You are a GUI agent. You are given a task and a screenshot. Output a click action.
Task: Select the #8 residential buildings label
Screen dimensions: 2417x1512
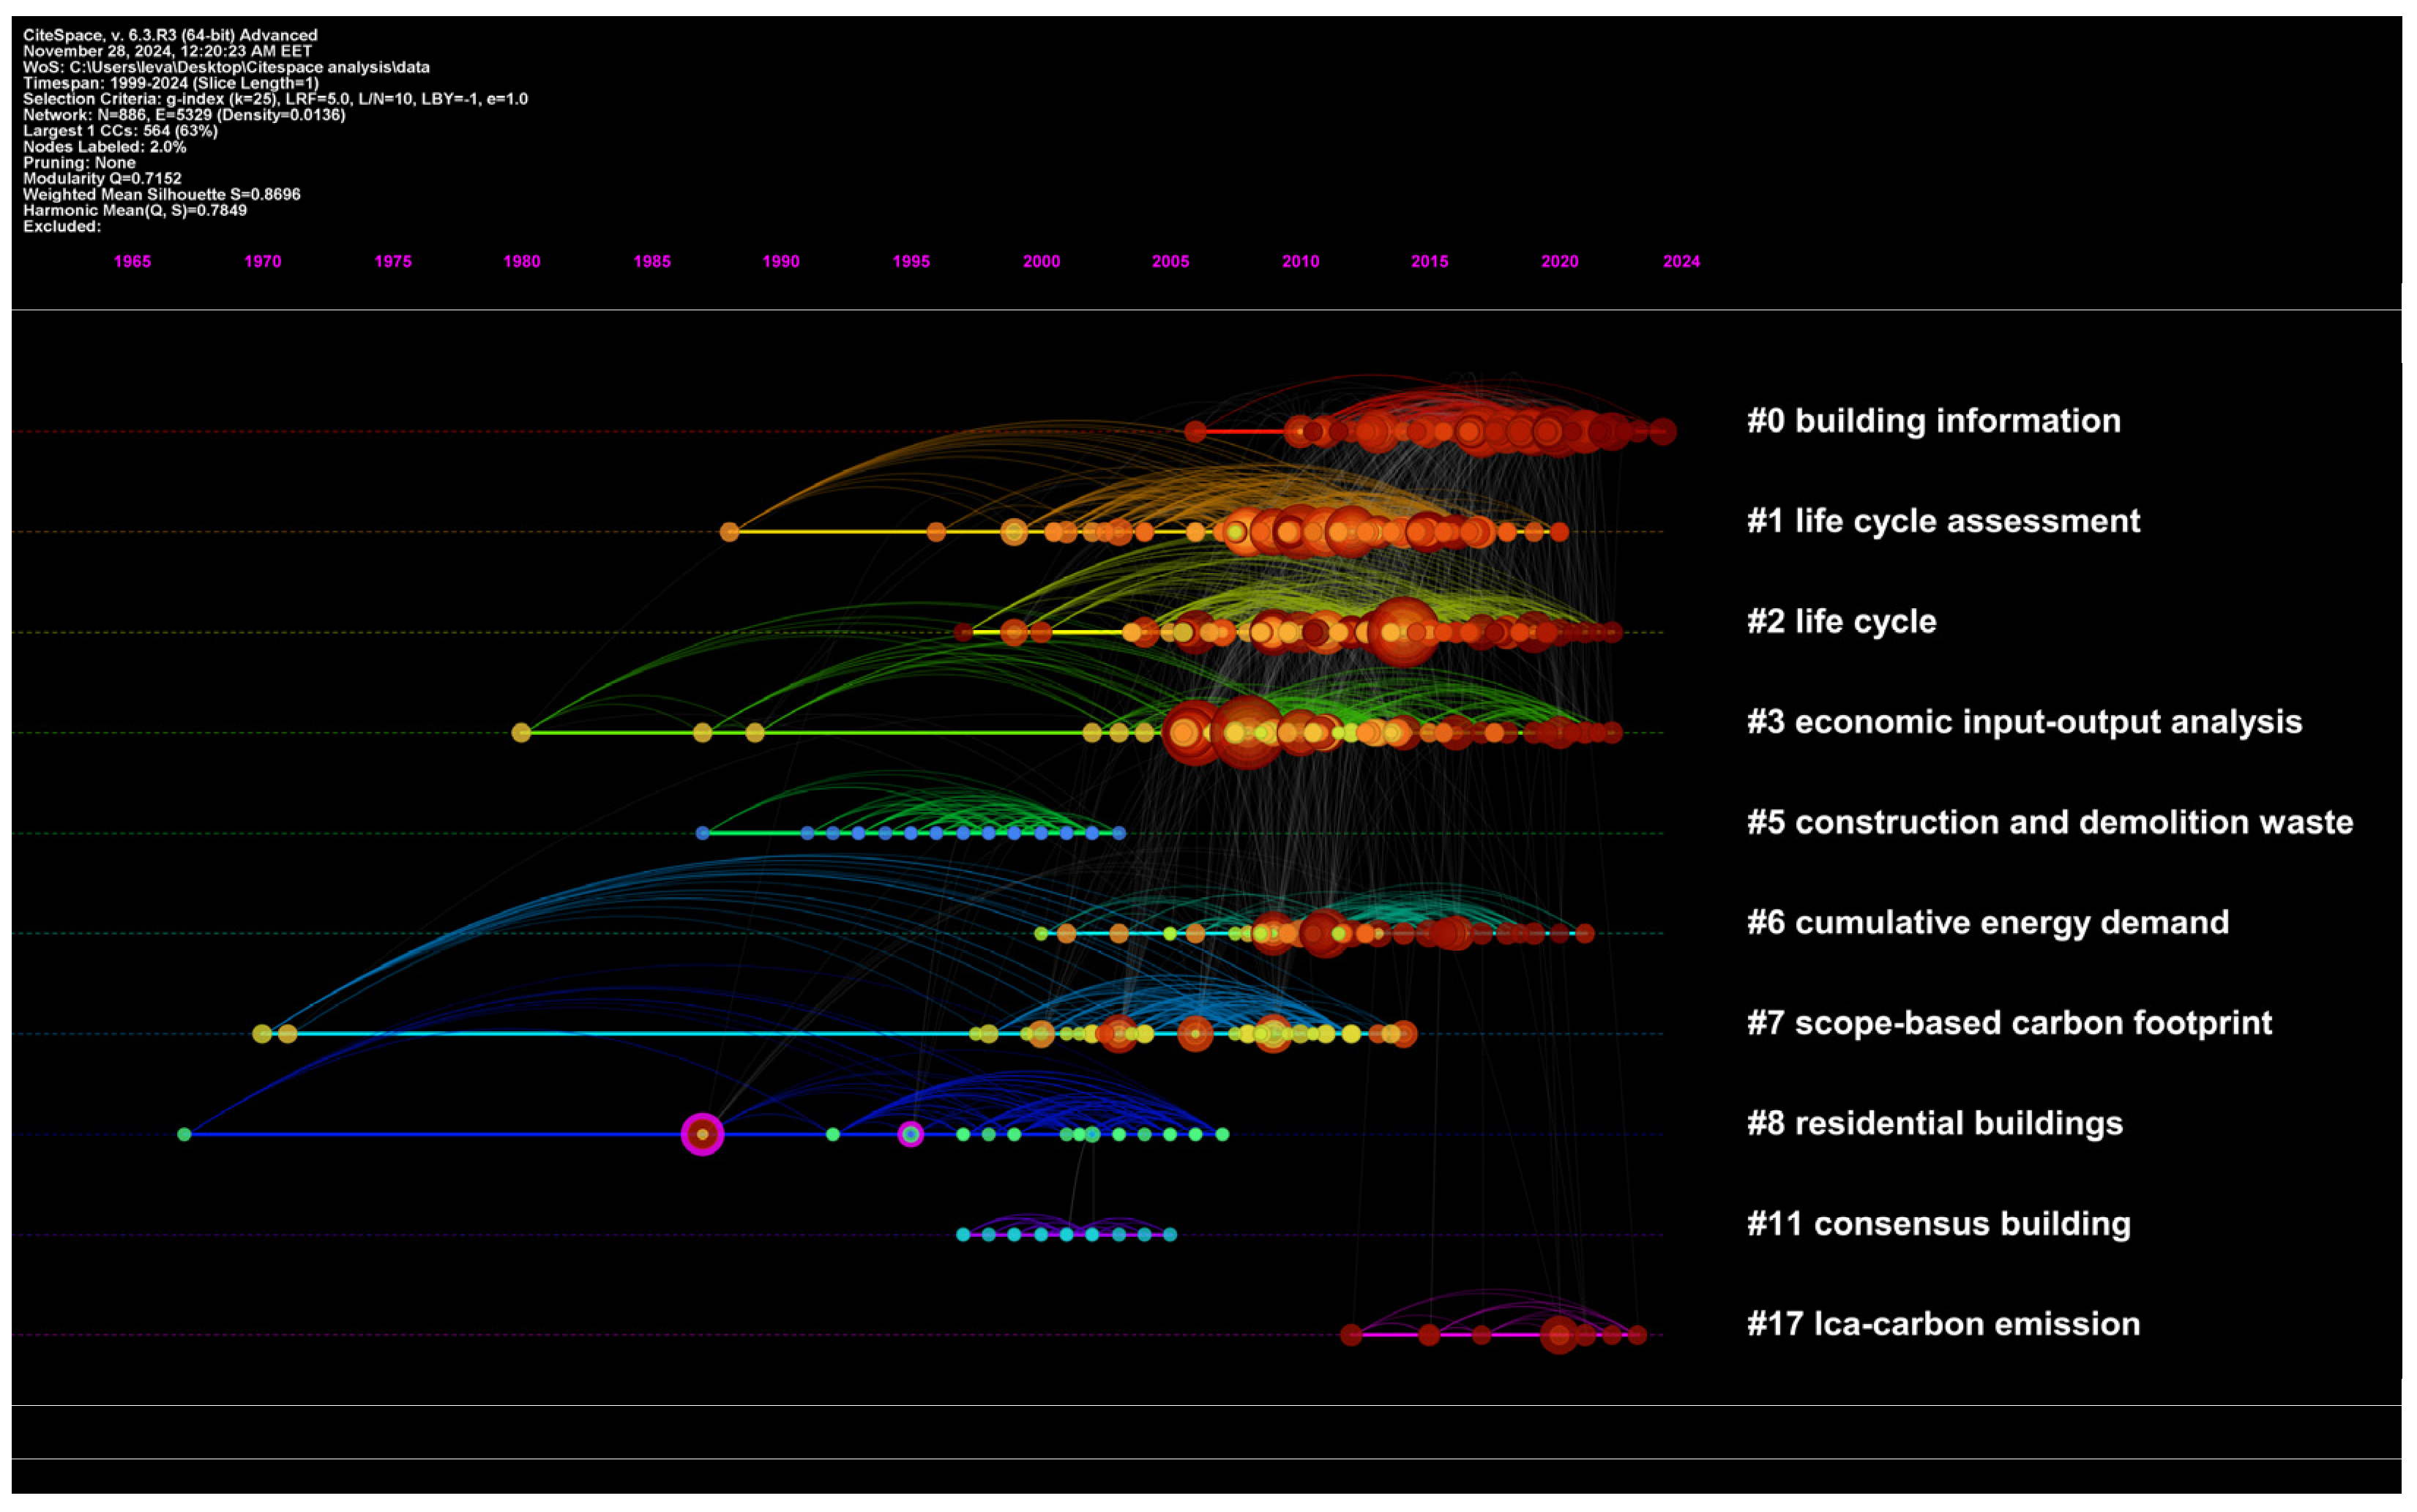[1934, 1123]
